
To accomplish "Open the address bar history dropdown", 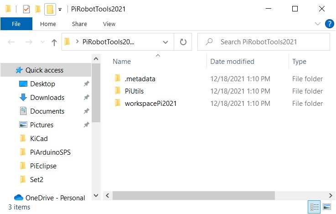I will (165, 42).
